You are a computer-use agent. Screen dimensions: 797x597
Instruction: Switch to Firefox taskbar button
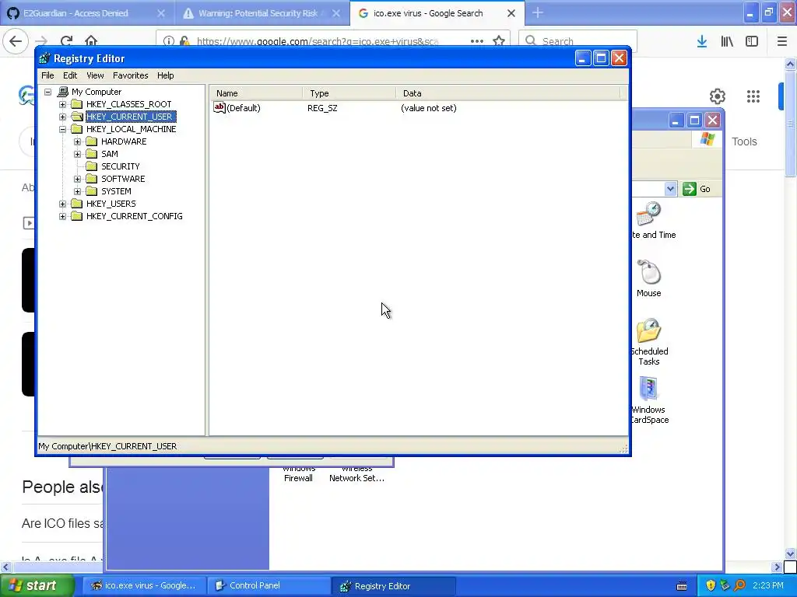(x=144, y=586)
